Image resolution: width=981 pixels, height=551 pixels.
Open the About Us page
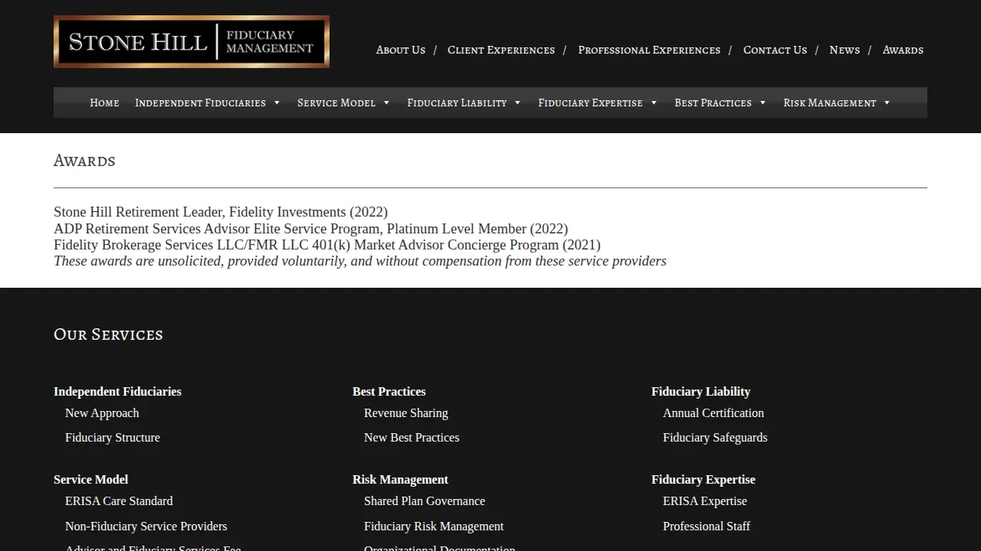tap(400, 50)
